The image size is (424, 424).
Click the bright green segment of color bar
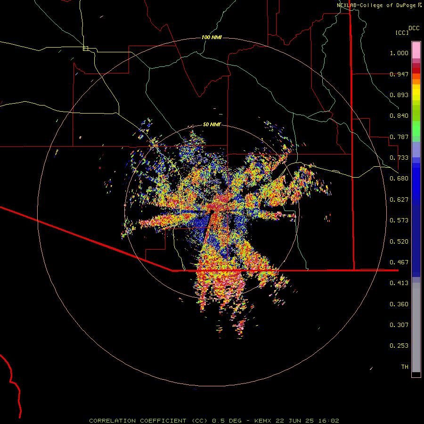(416, 129)
